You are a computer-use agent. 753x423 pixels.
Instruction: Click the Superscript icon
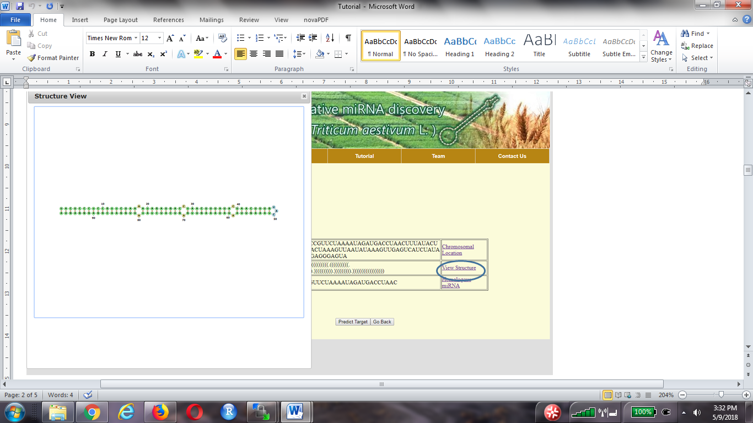(x=164, y=54)
